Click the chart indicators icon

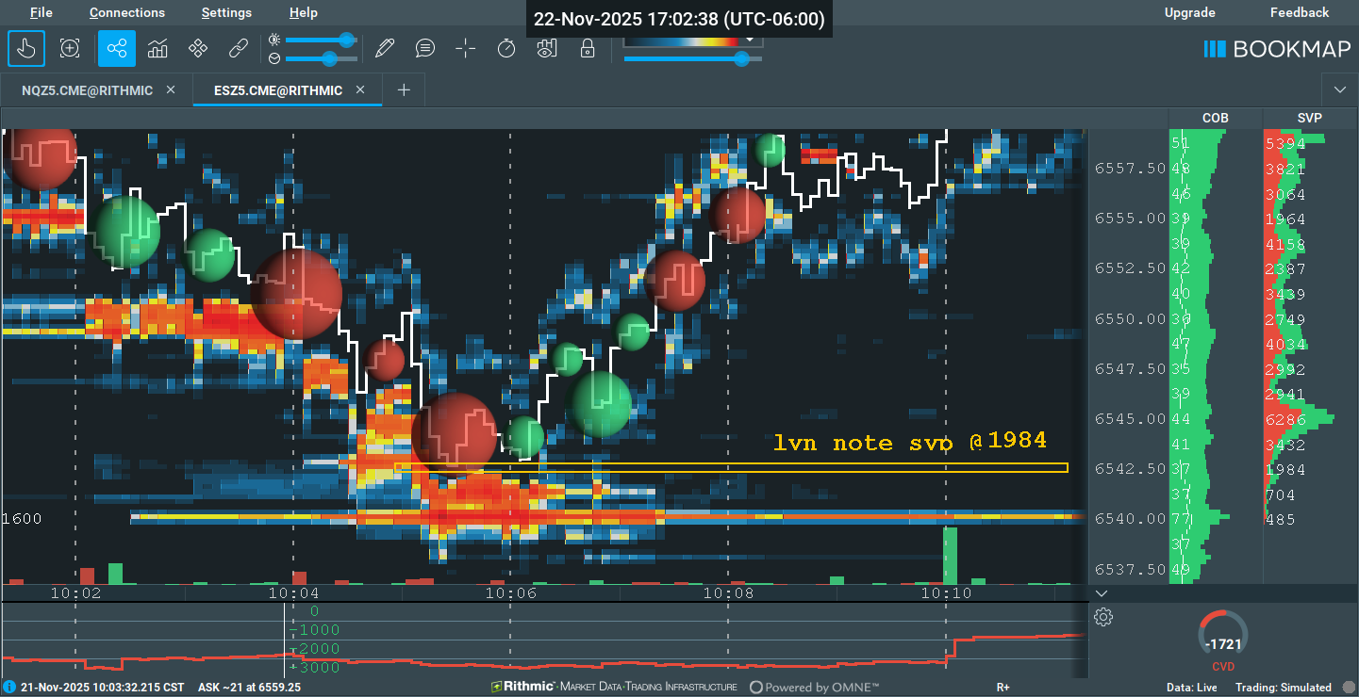click(157, 48)
